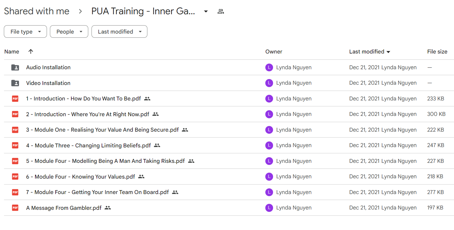
Task: Open 7 - Module Four - Getting Your Inner Team PDF
Action: 97,192
